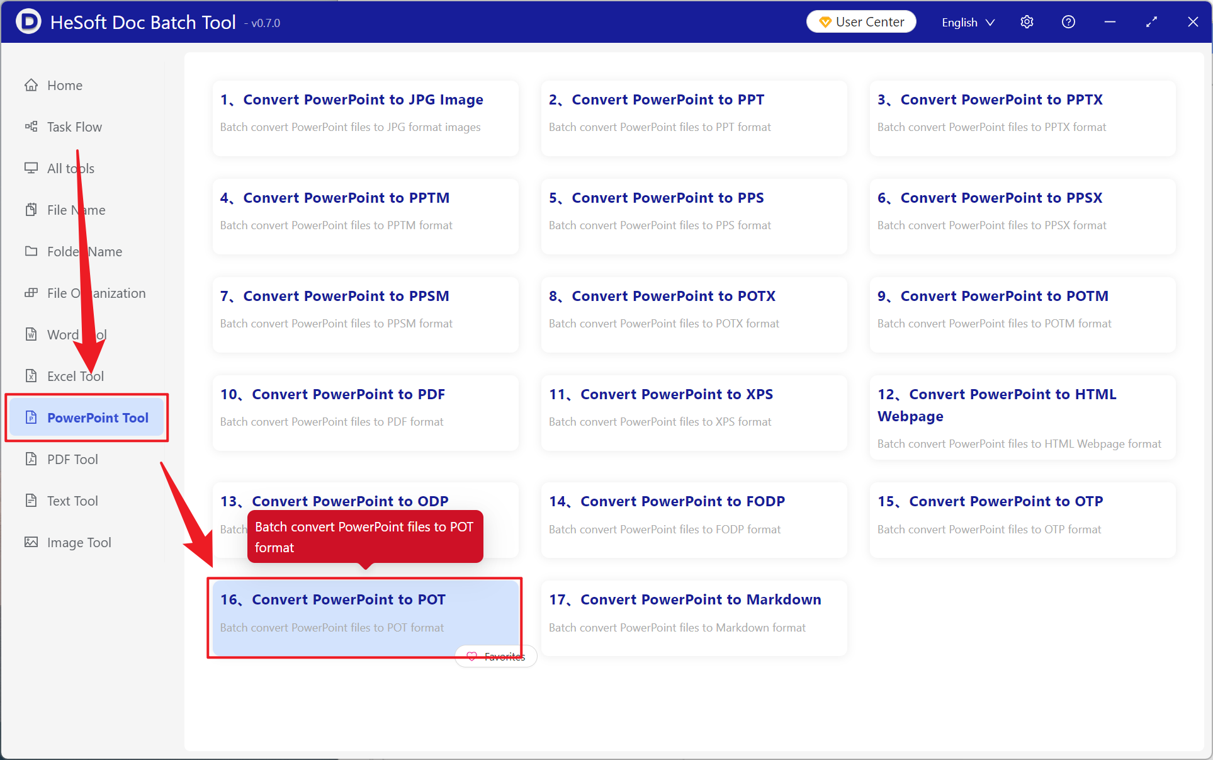Open Convert PowerPoint to PDF card
The image size is (1213, 760).
coord(366,412)
